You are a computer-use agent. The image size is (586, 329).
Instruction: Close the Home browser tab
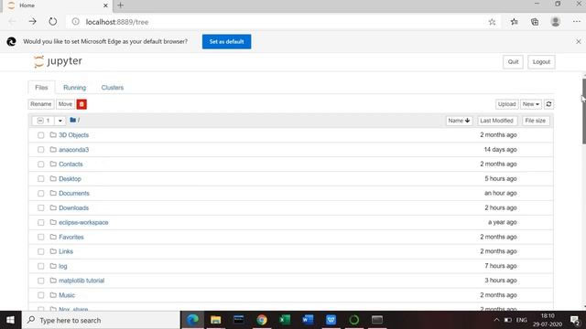pos(105,5)
